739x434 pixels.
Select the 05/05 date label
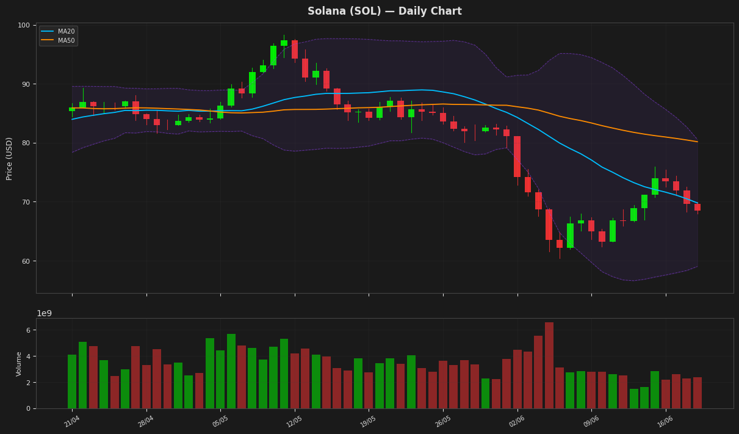coord(220,421)
